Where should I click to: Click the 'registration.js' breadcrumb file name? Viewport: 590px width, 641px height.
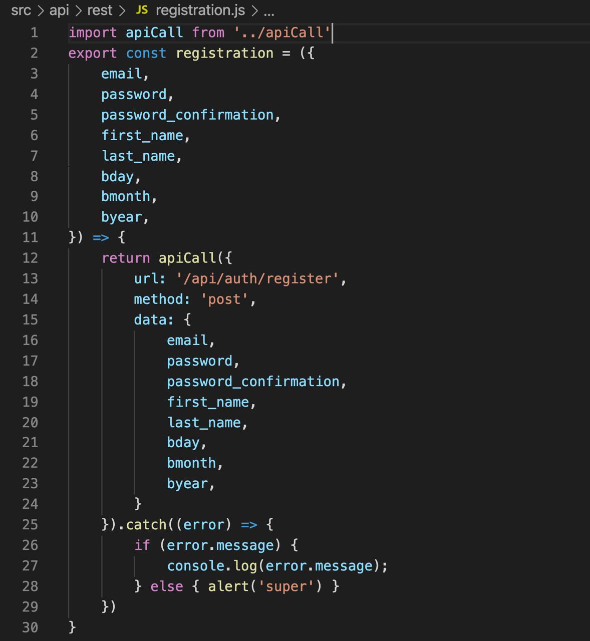200,11
